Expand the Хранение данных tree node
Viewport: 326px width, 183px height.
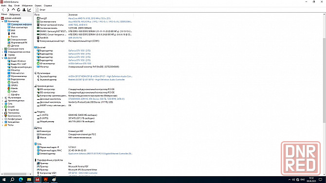[x=2, y=101]
